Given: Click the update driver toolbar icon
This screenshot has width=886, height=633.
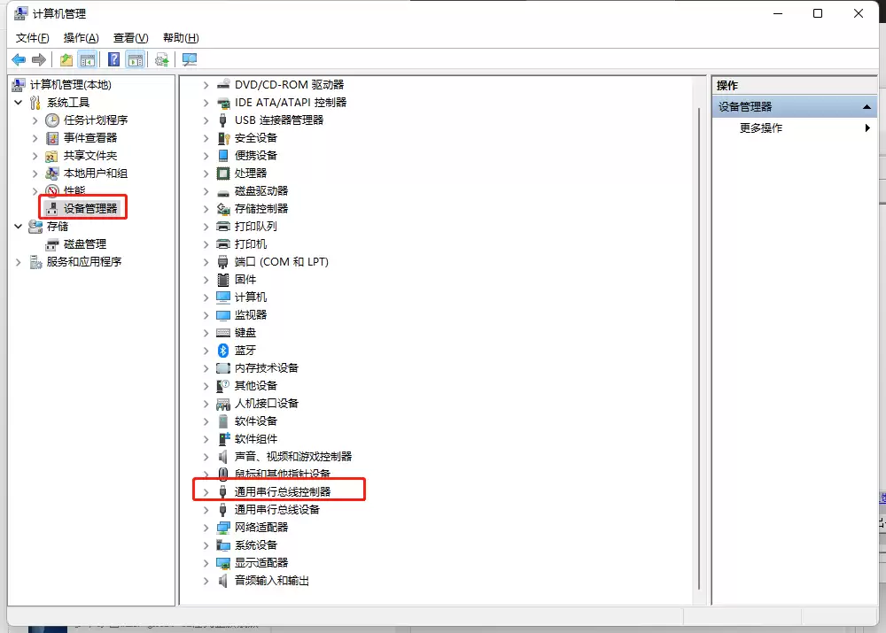Looking at the screenshot, I should 161,59.
